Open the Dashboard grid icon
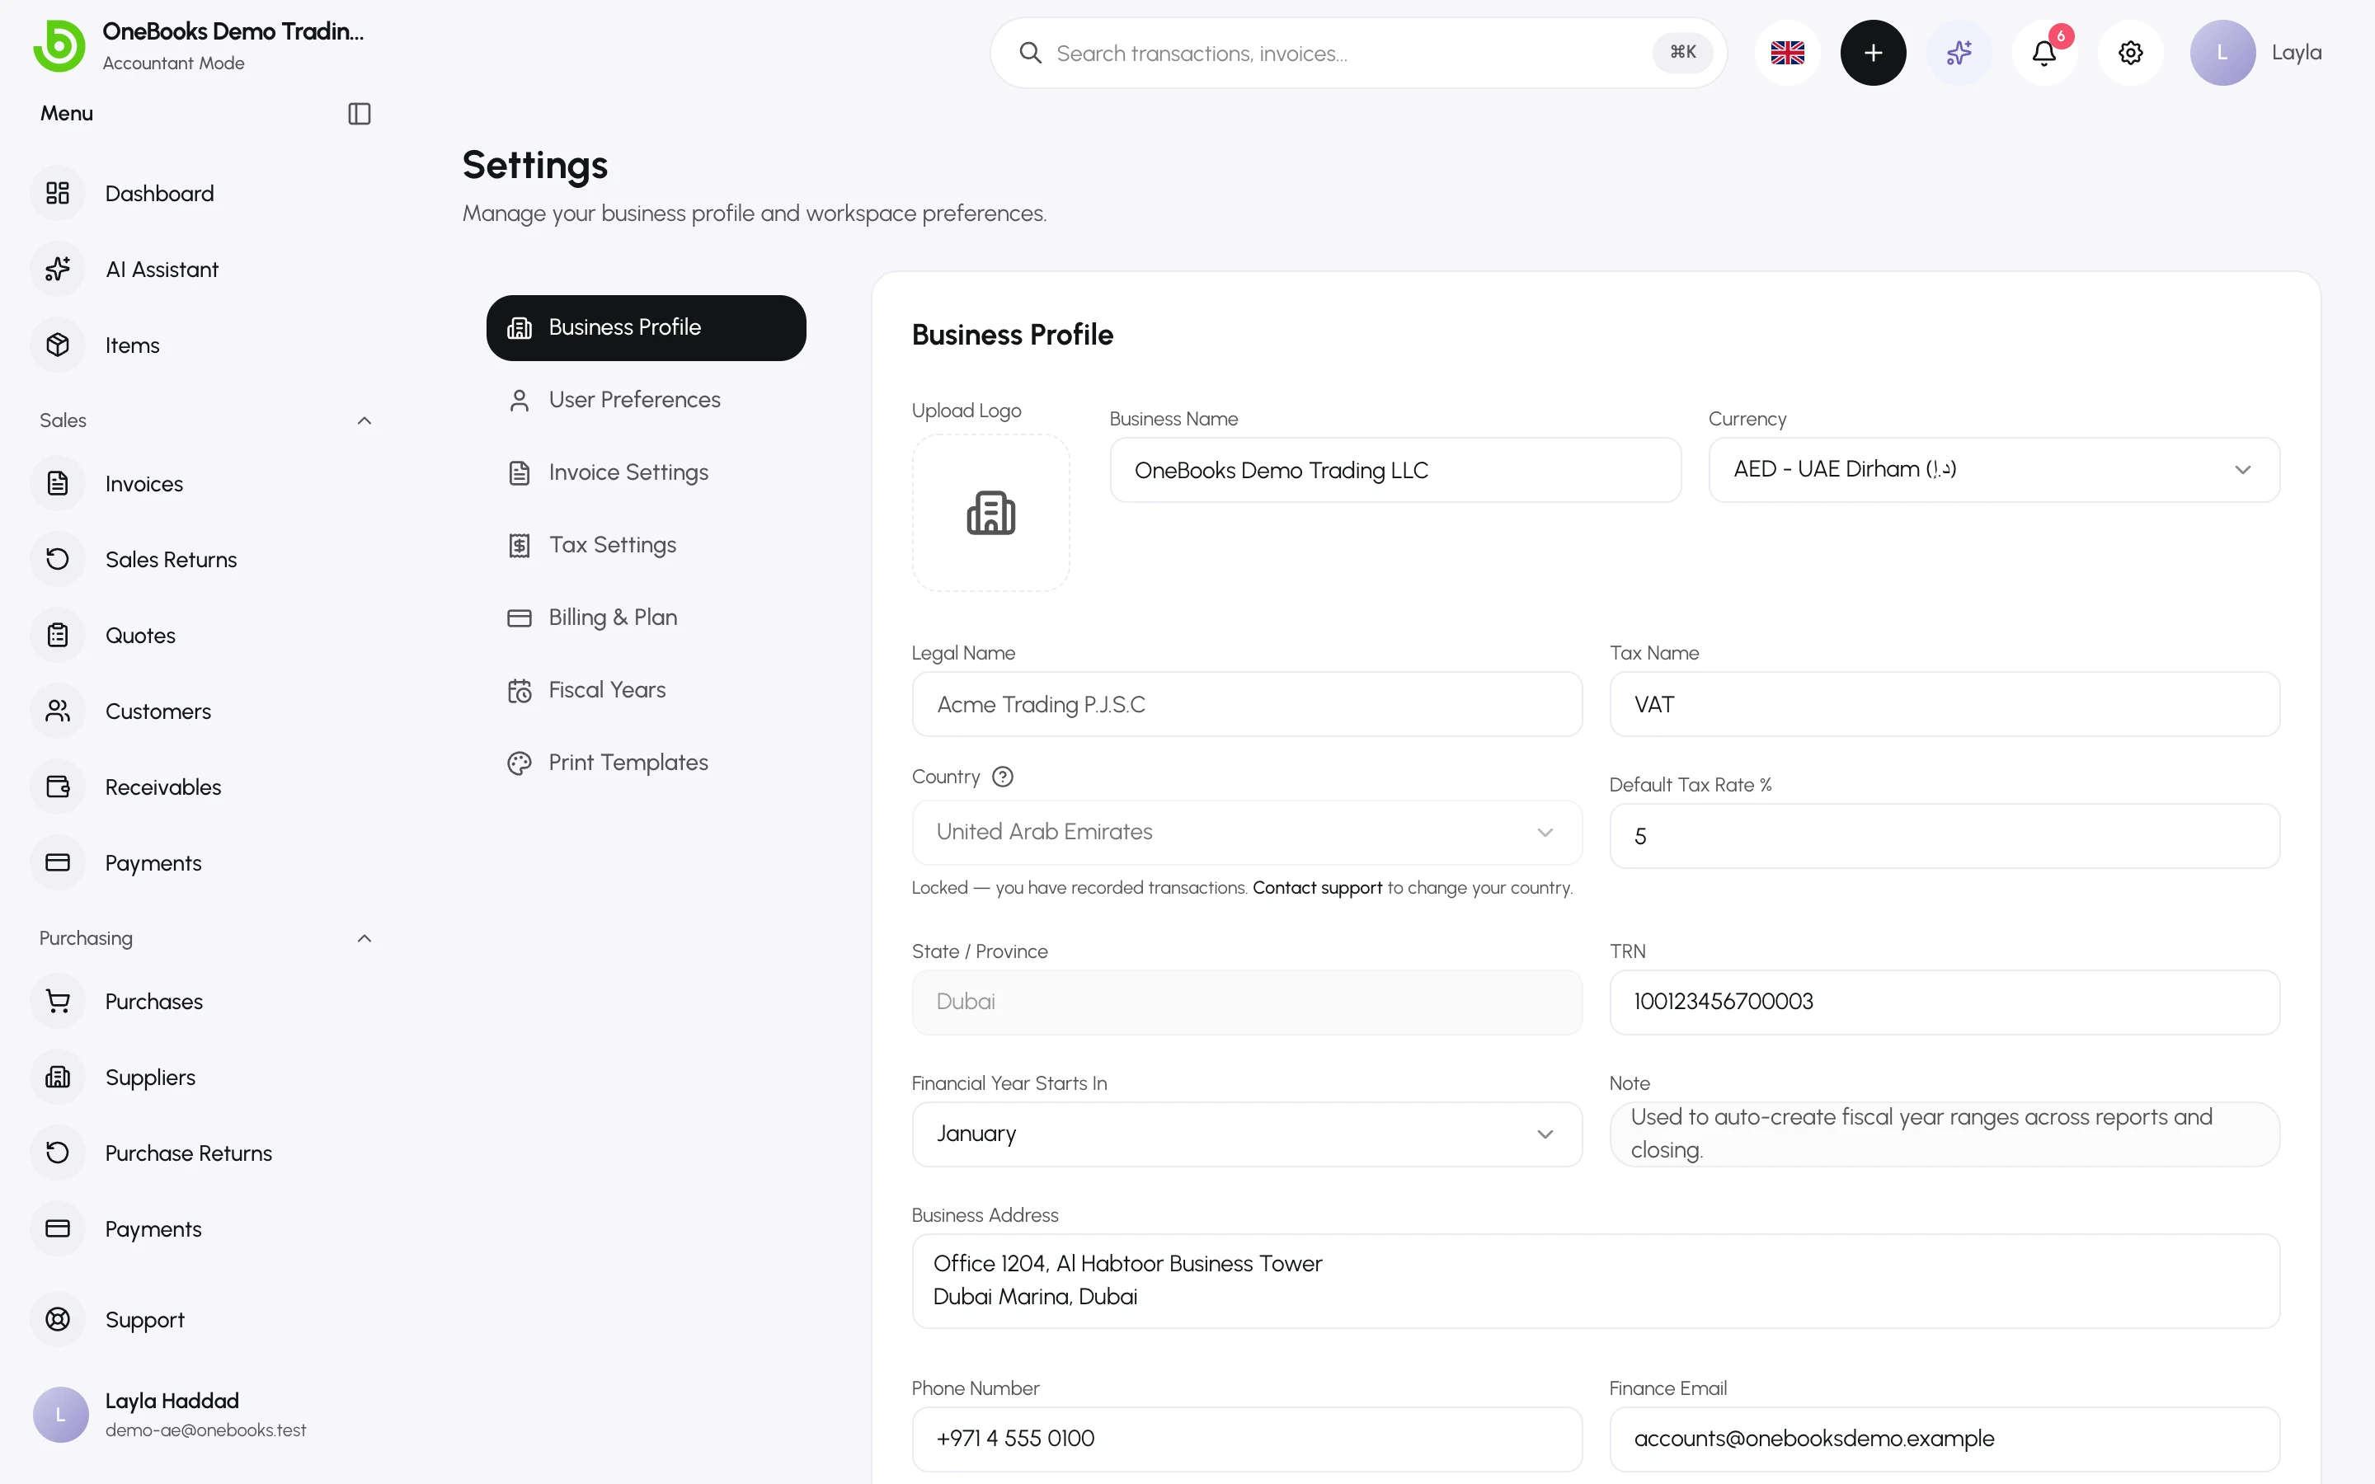Image resolution: width=2375 pixels, height=1484 pixels. [x=58, y=194]
